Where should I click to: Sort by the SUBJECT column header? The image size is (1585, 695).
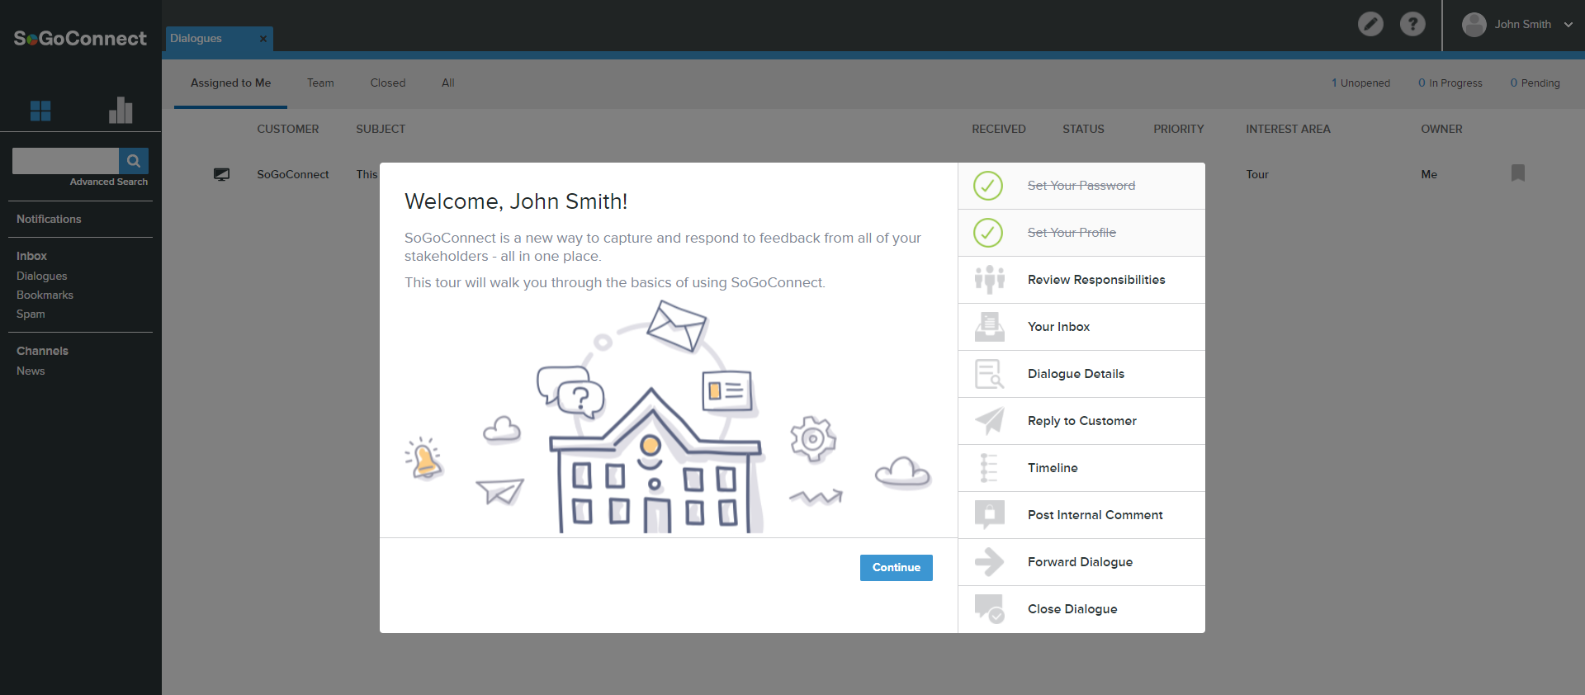pyautogui.click(x=381, y=129)
